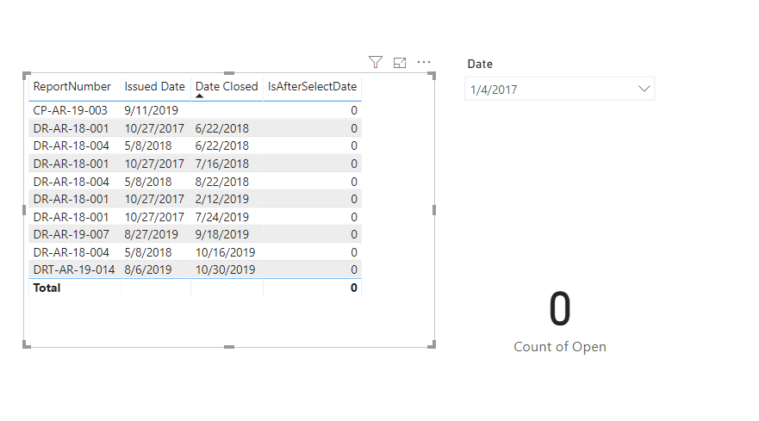Sort by the Date Closed column header

pos(227,86)
